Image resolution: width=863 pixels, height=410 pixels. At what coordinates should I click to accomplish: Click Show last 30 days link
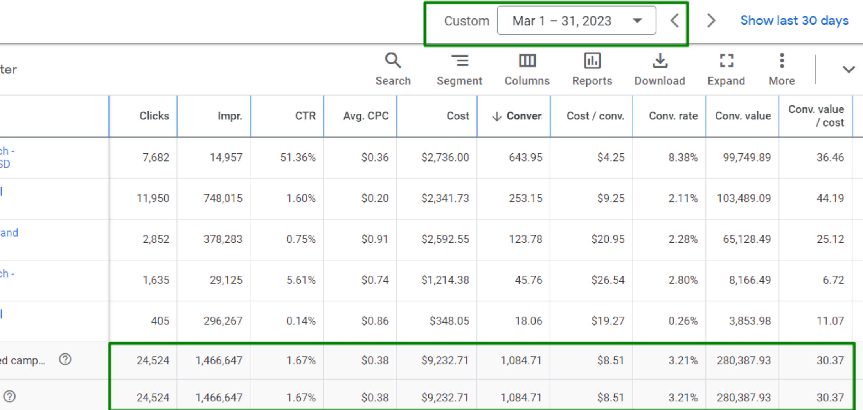tap(794, 21)
